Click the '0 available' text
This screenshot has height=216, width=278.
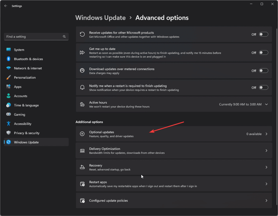(x=254, y=134)
